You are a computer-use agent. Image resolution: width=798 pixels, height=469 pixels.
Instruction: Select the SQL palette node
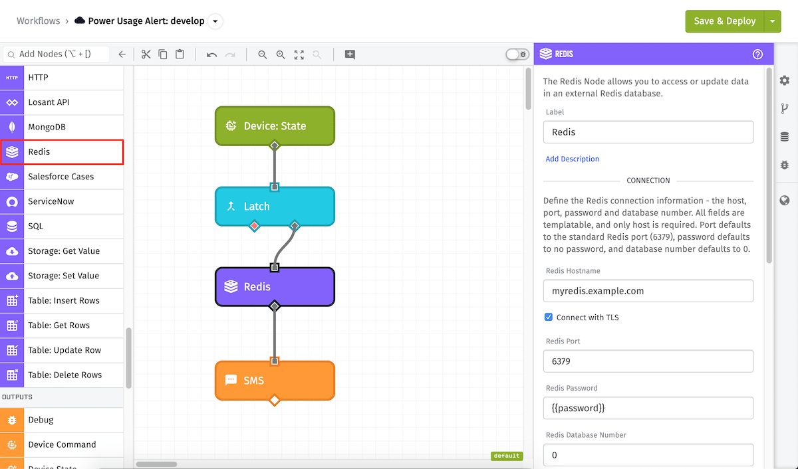point(62,226)
